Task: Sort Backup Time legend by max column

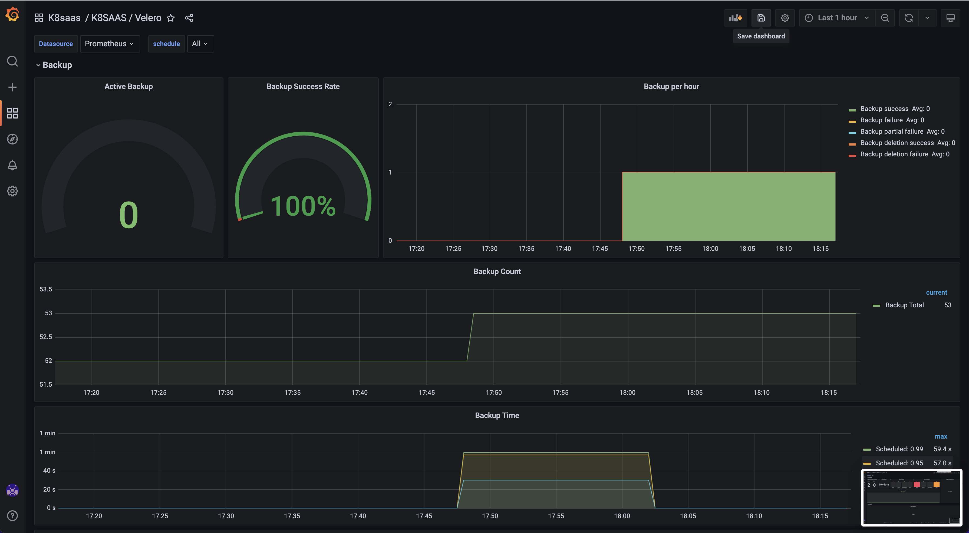Action: 941,436
